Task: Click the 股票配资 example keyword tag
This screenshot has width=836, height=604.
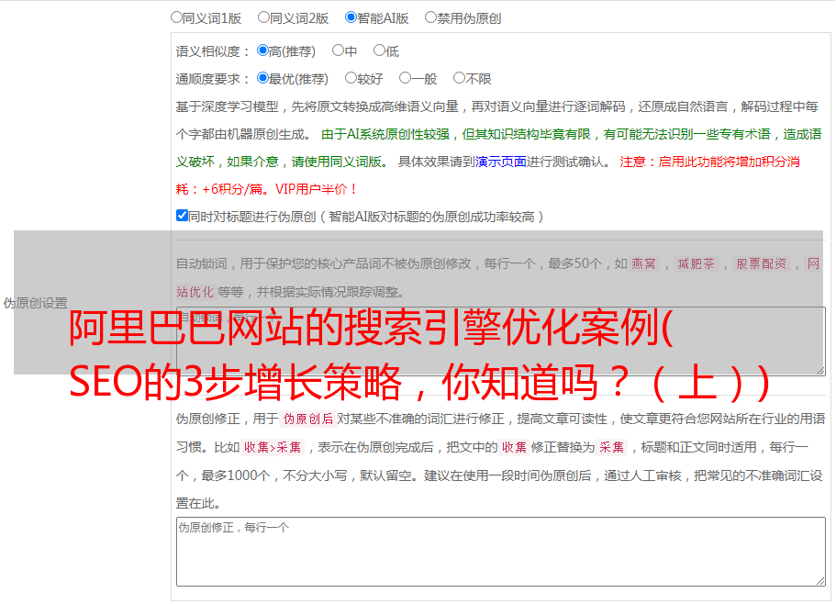Action: (x=762, y=263)
